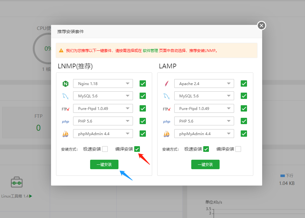The width and height of the screenshot is (305, 218).
Task: Click the 推荐安装套件 dialog title
Action: coord(71,32)
